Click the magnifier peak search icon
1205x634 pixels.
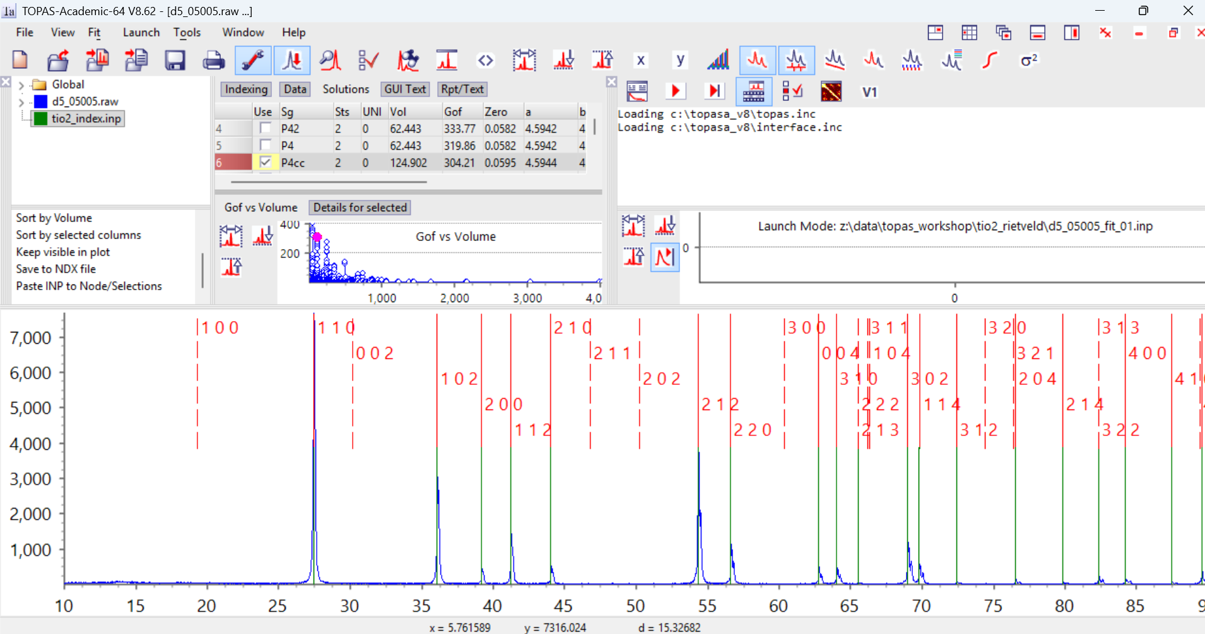point(330,61)
